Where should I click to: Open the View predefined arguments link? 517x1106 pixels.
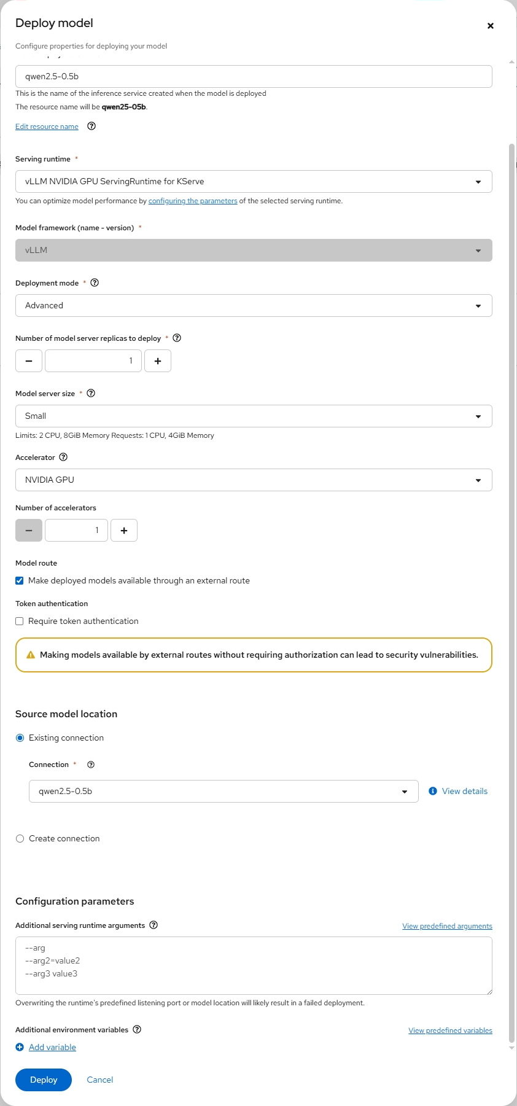pos(447,926)
